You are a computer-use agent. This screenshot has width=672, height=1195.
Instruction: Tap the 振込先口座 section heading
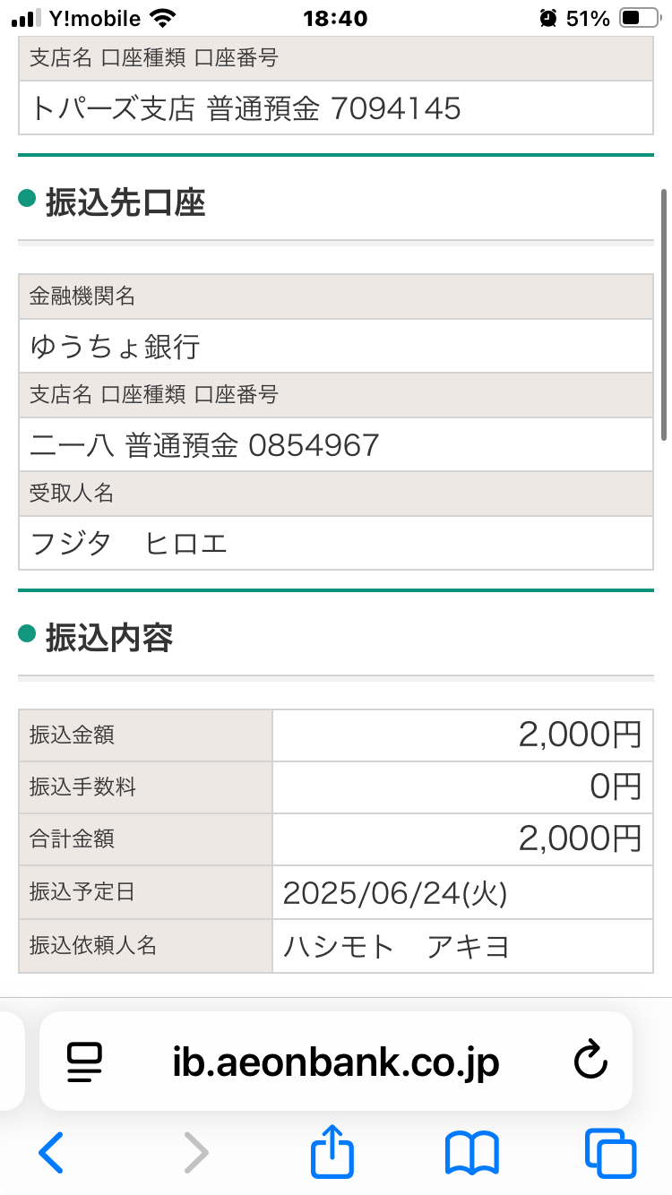point(125,203)
